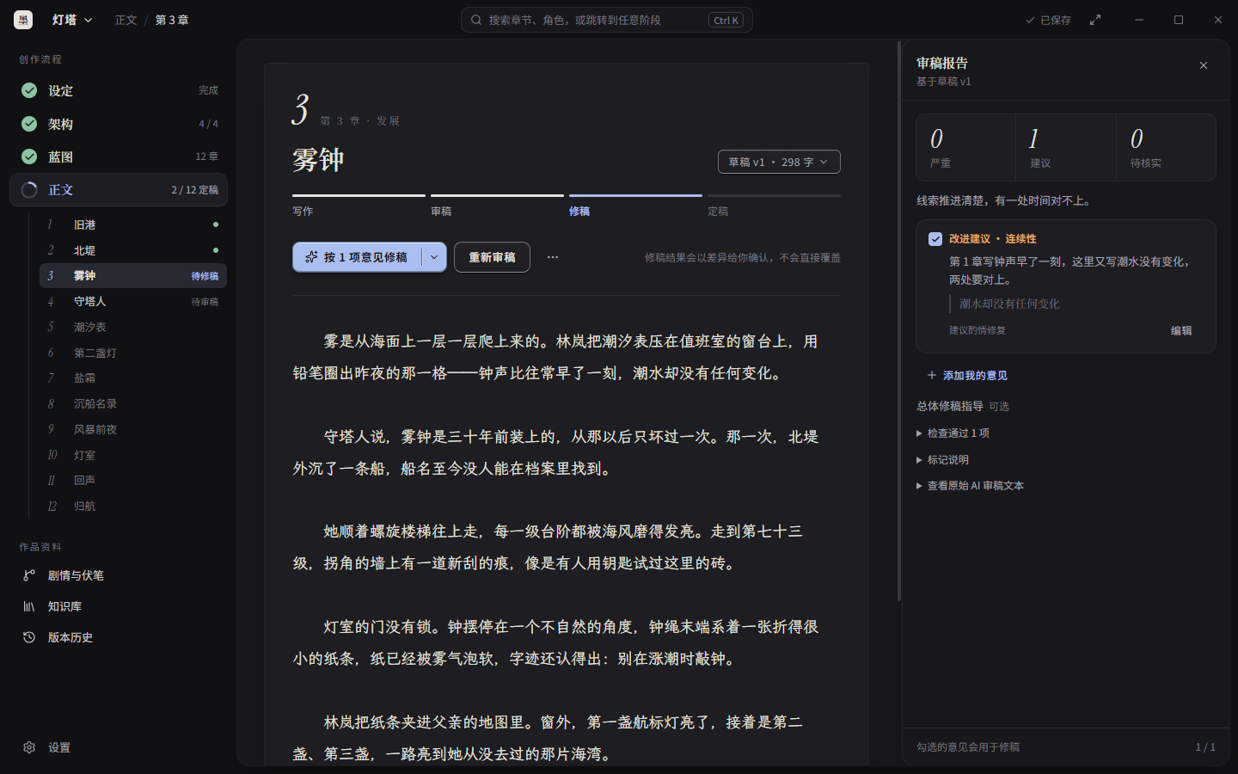Open the more options ellipsis menu
The height and width of the screenshot is (774, 1238).
click(x=553, y=257)
